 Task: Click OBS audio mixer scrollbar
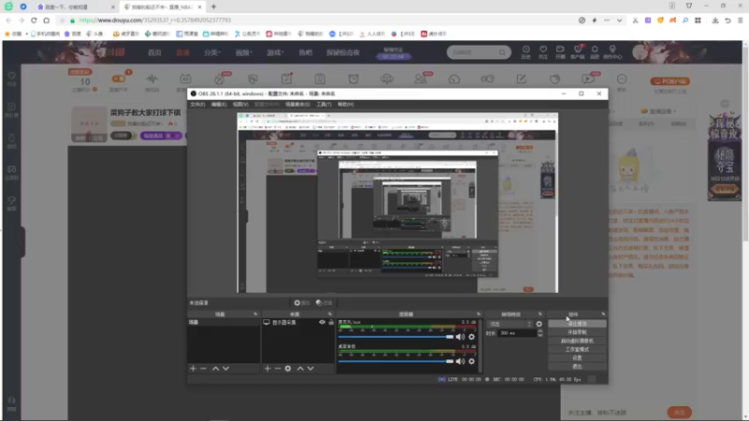[x=480, y=345]
